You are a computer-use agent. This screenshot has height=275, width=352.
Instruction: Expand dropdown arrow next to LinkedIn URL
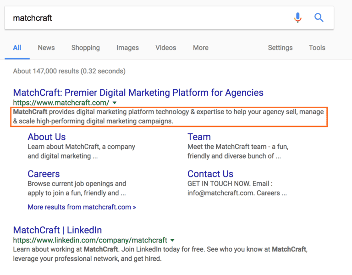(x=172, y=240)
